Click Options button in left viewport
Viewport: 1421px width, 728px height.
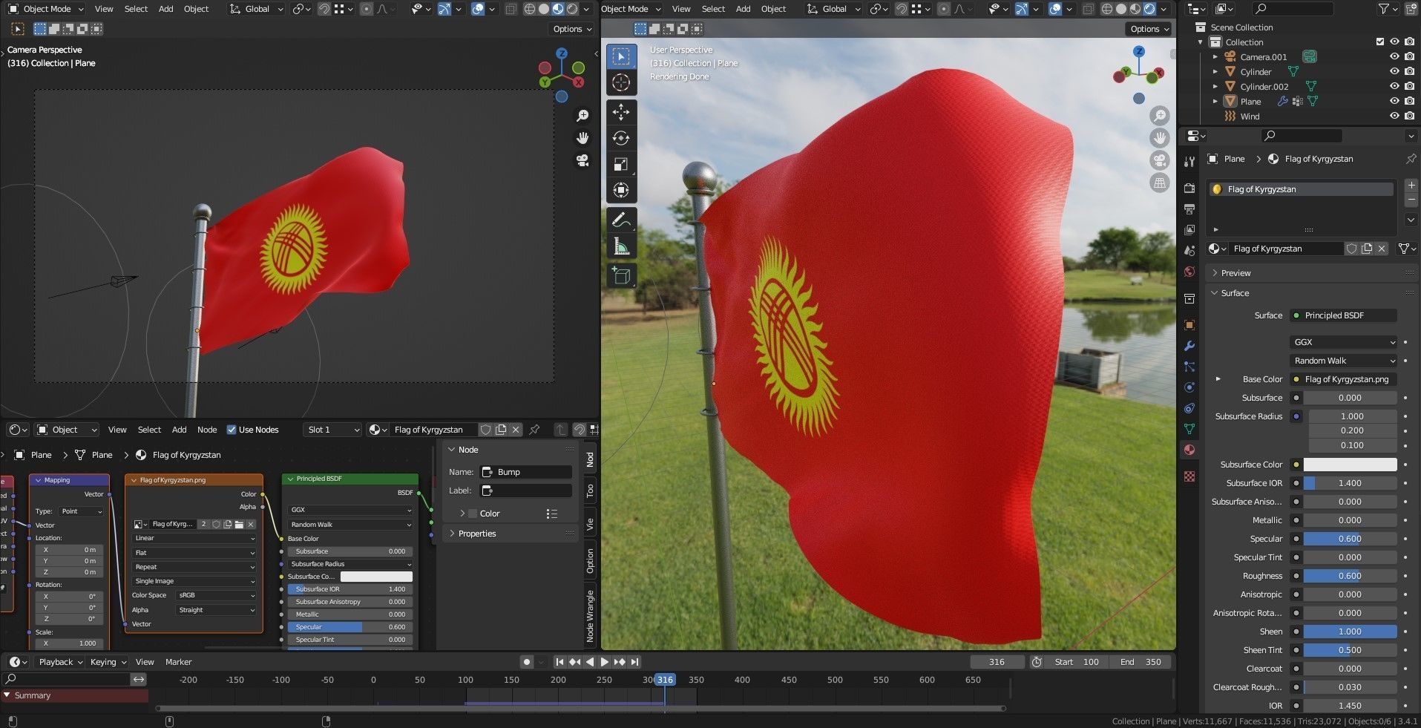[572, 29]
